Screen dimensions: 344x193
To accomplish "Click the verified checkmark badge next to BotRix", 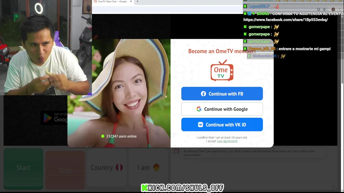I will pos(254,14).
